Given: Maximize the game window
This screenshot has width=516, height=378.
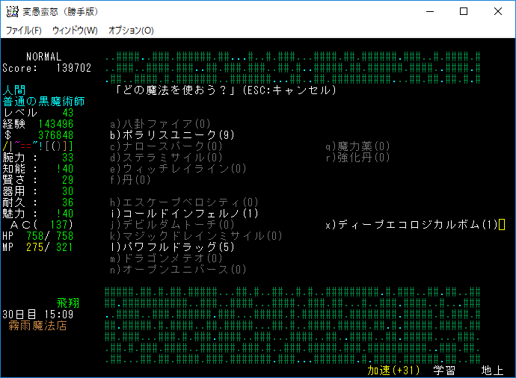Looking at the screenshot, I should pyautogui.click(x=464, y=12).
